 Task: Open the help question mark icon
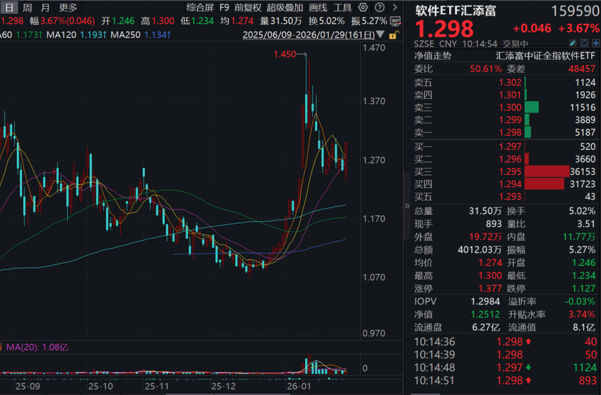click(379, 7)
